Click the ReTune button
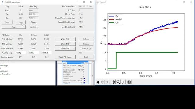195x109 pixels. [x=86, y=39]
